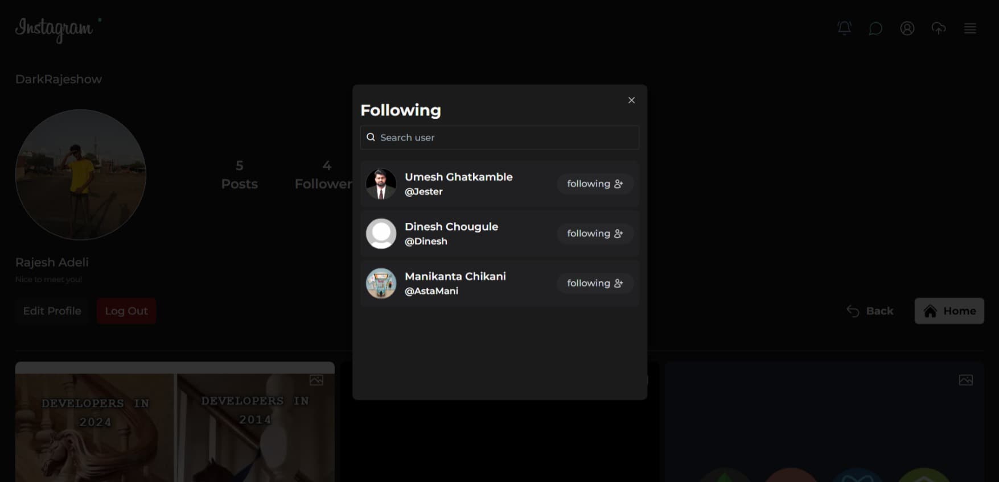The width and height of the screenshot is (999, 482).
Task: Click the Back button
Action: (x=870, y=311)
